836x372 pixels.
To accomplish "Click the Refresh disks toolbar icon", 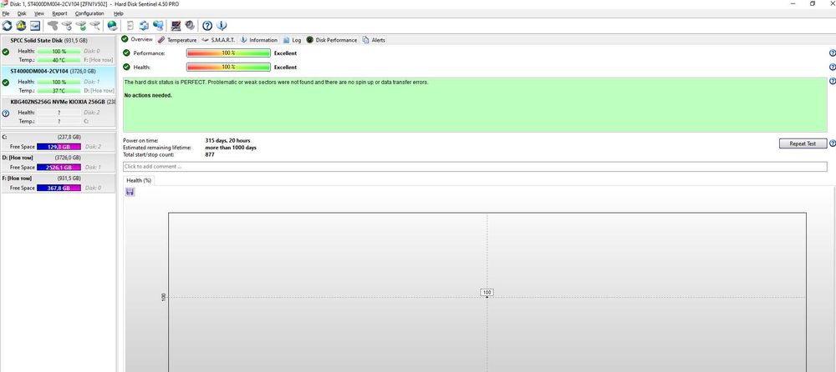I will coord(7,26).
